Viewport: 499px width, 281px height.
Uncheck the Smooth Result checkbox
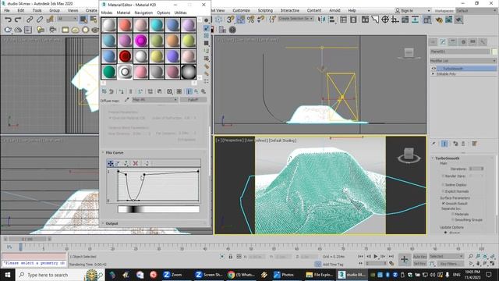click(x=444, y=203)
